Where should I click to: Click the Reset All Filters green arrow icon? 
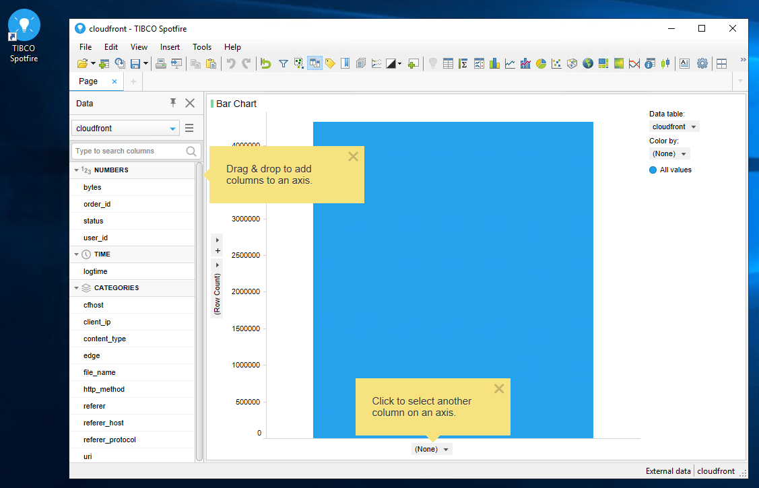pyautogui.click(x=266, y=63)
